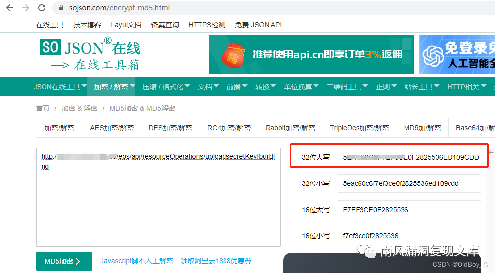Image resolution: width=495 pixels, height=273 pixels.
Task: Expand the 压缩 / 格式化 dropdown
Action: coord(166,87)
